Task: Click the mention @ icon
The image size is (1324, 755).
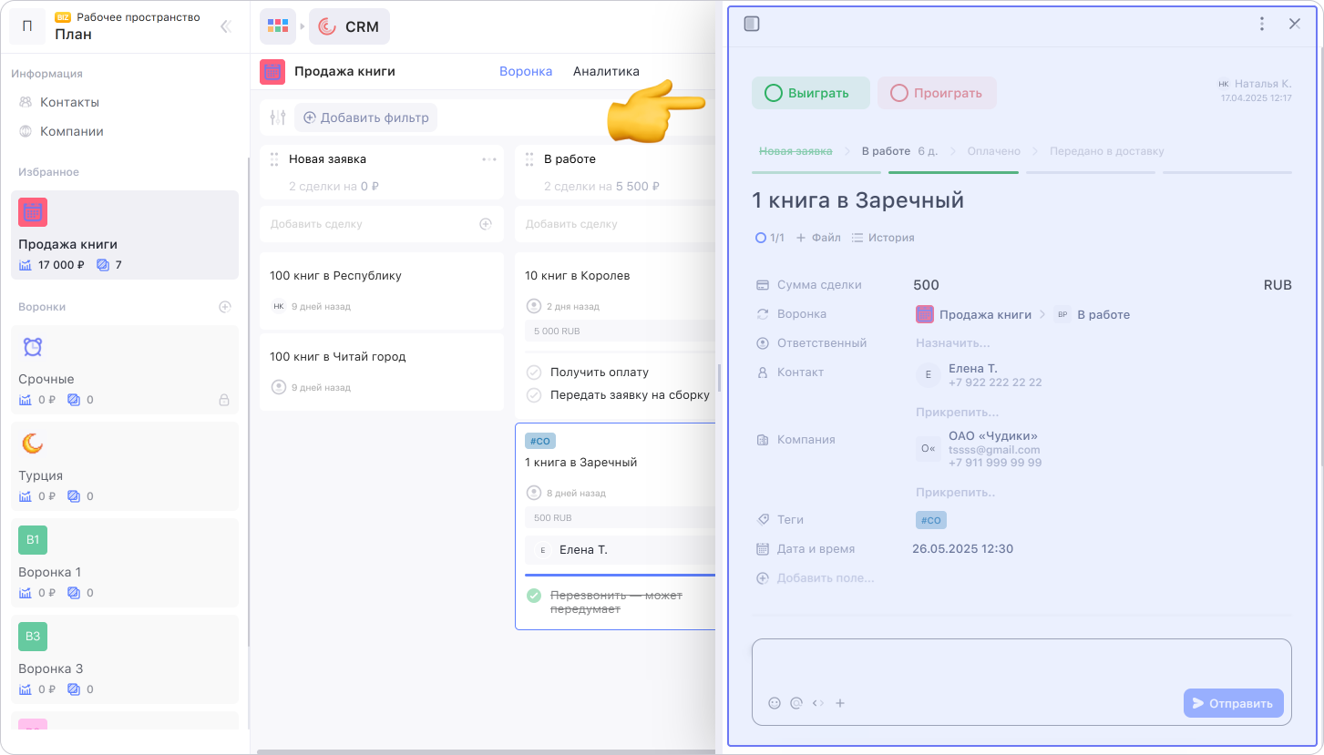Action: (796, 703)
